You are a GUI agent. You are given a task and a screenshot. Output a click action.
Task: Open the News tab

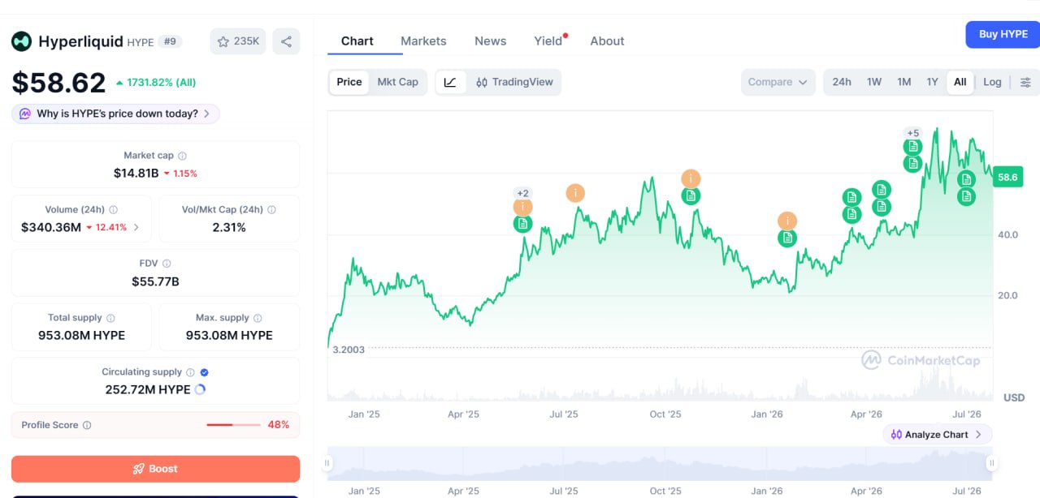click(491, 41)
